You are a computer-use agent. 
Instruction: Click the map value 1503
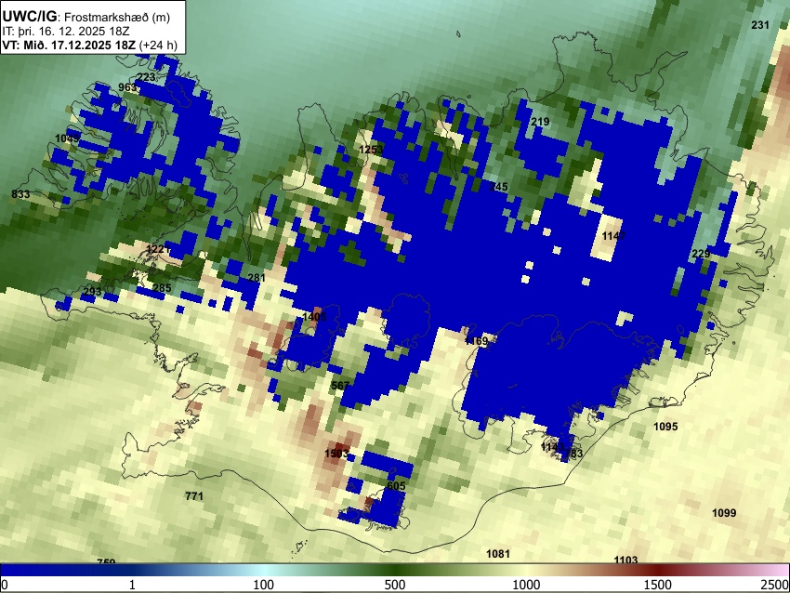[x=336, y=454]
